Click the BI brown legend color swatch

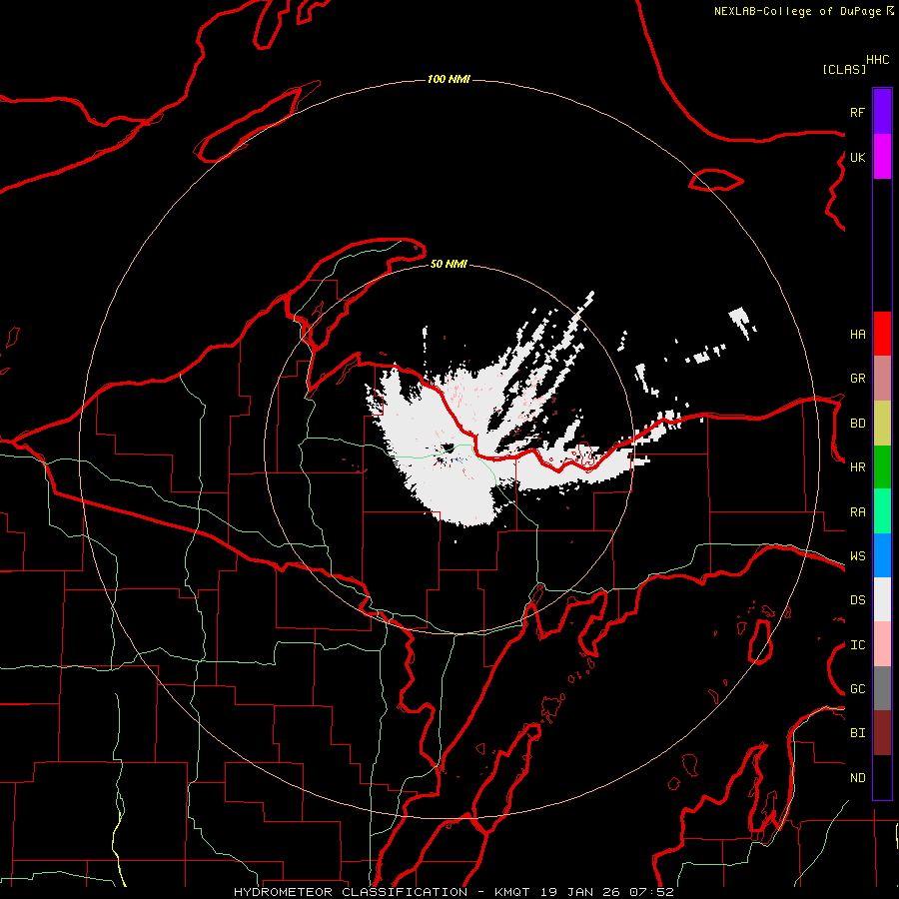(882, 733)
